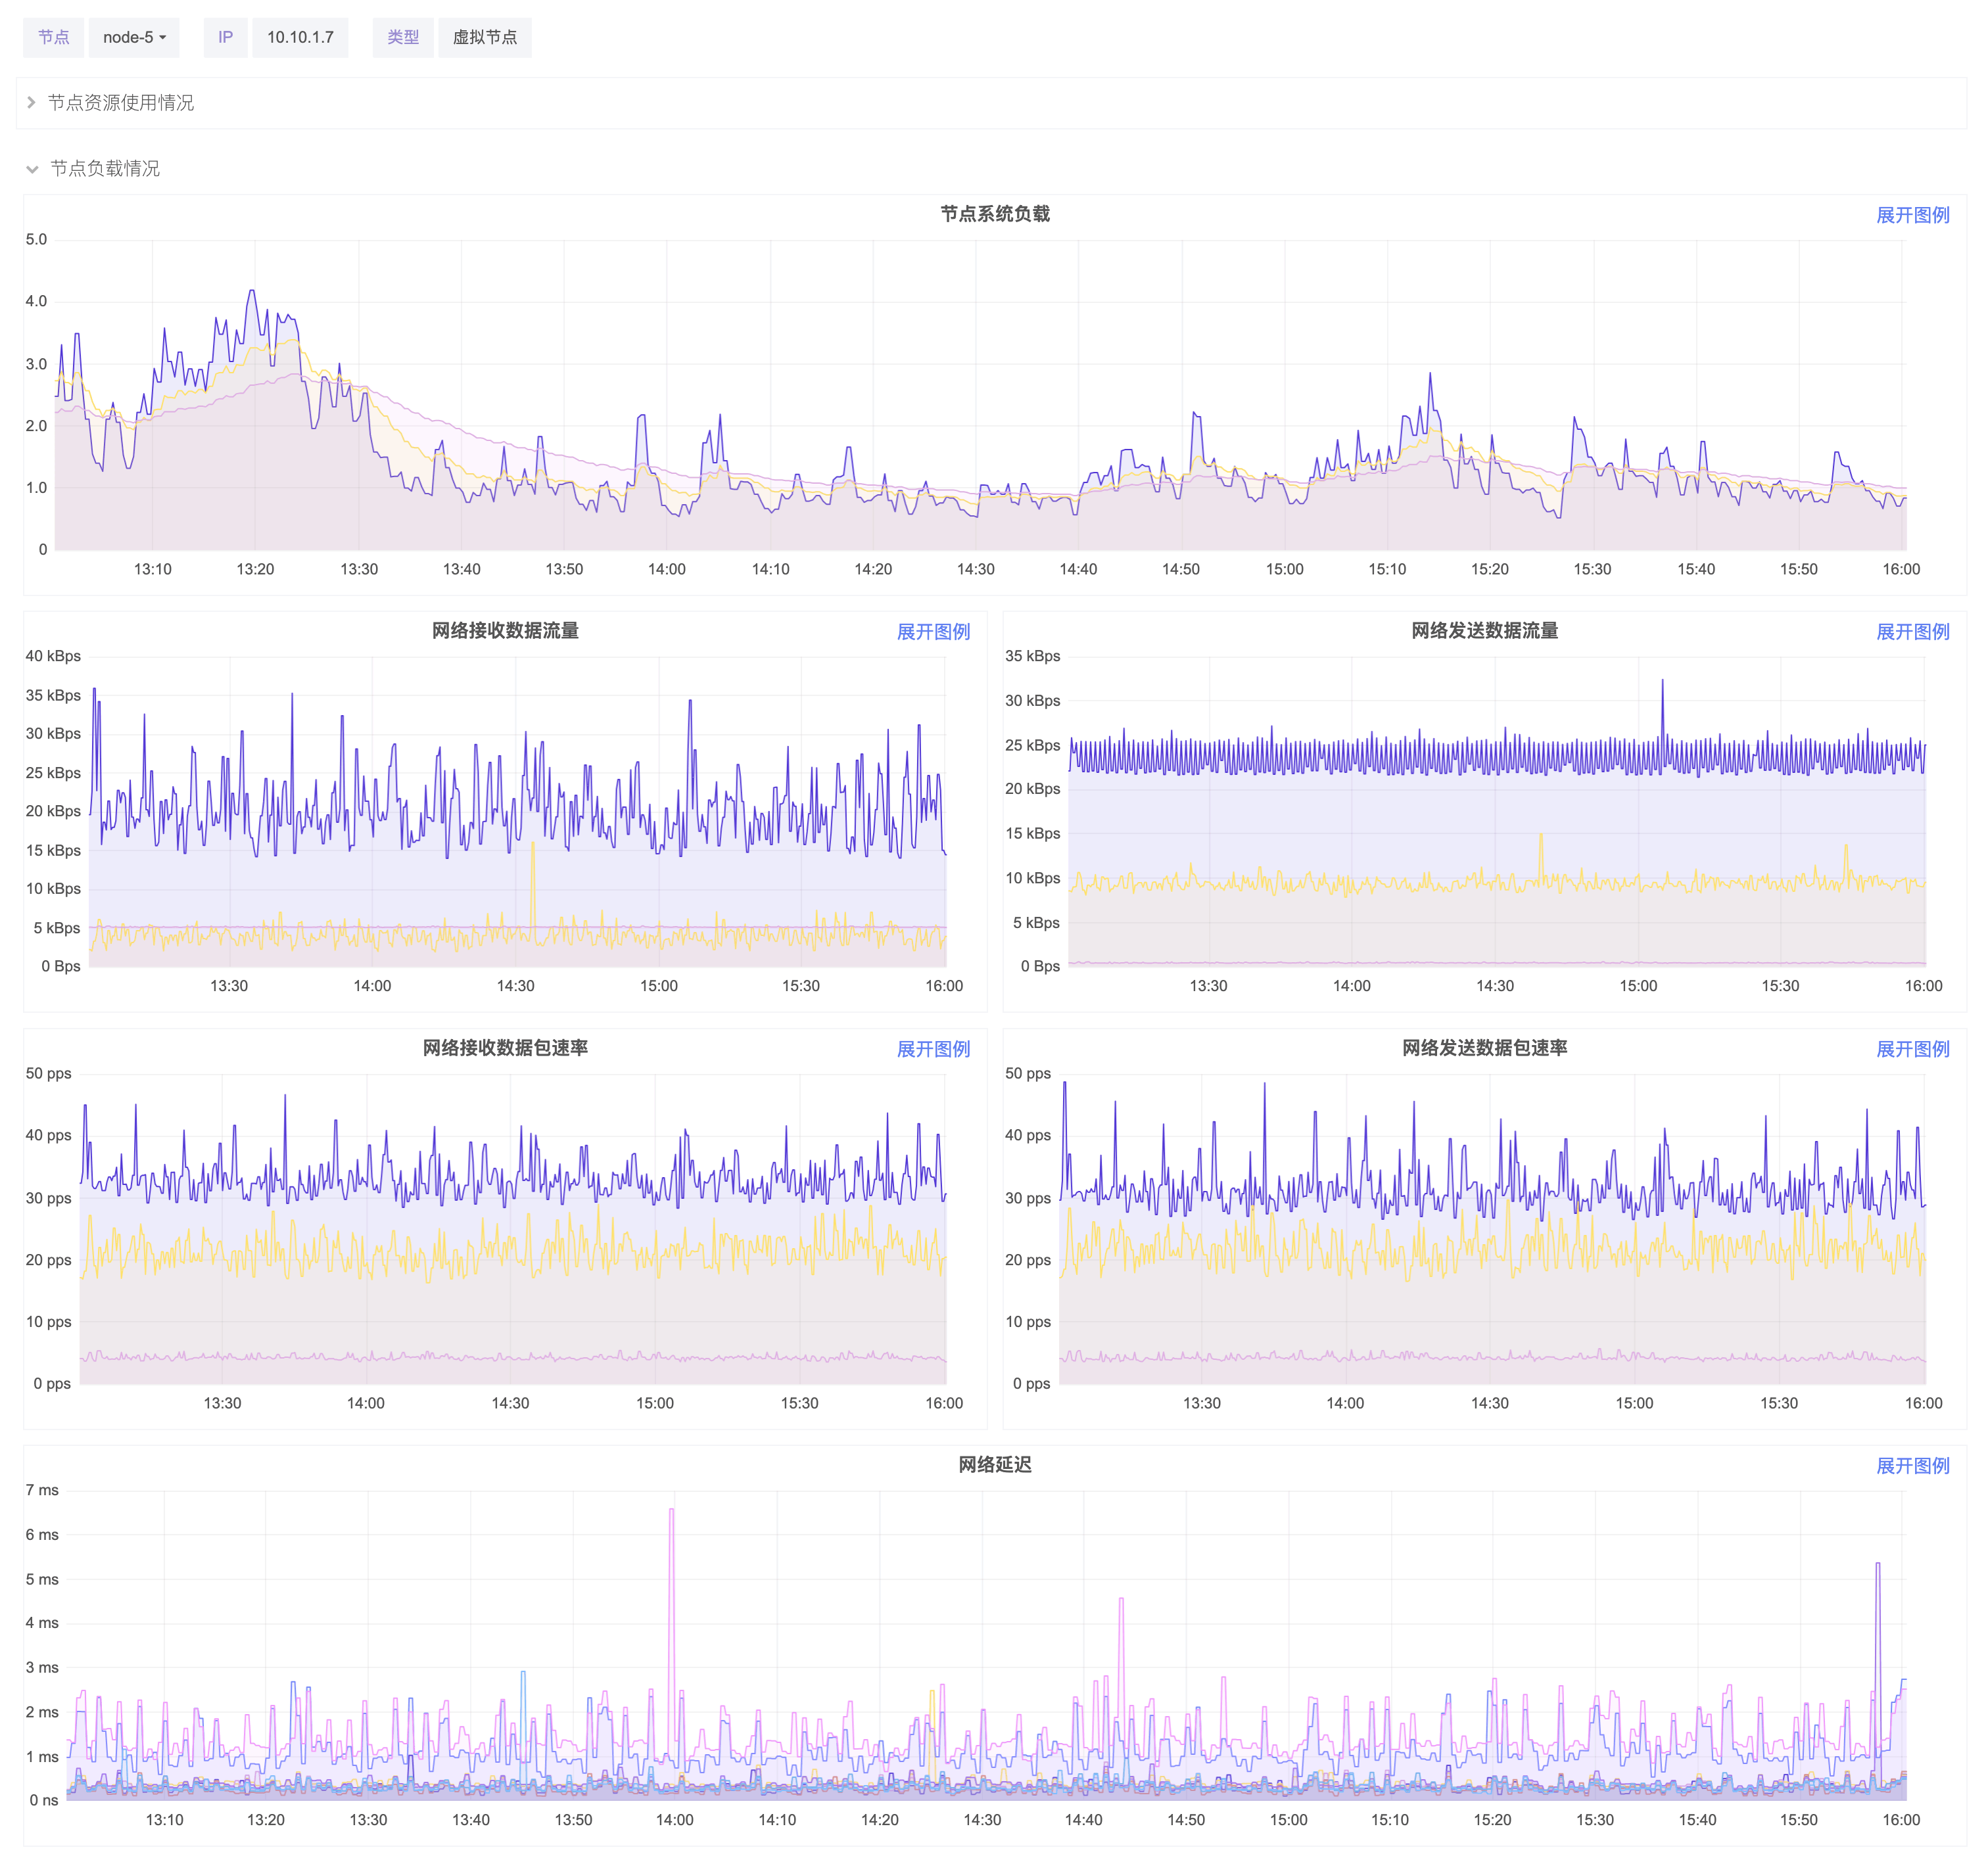Collapse the 节点负载情况 section
This screenshot has height=1860, width=1988.
click(x=104, y=169)
